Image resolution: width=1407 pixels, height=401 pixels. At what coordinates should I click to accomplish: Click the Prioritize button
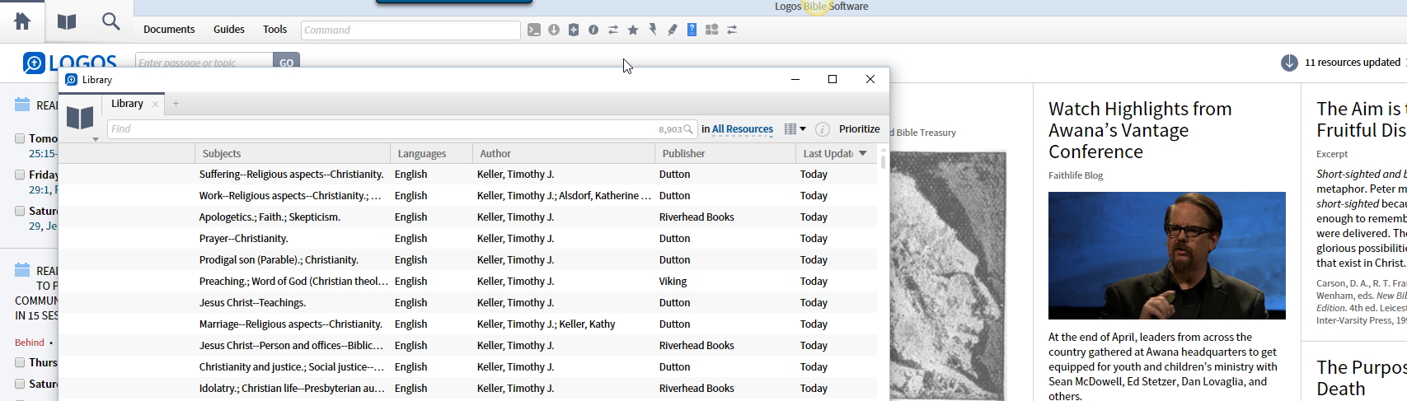coord(860,129)
